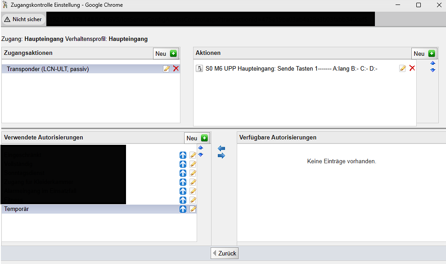Screen dimensions: 446x264
Task: Click the document icon before S0 M6 UPP
Action: [x=199, y=69]
